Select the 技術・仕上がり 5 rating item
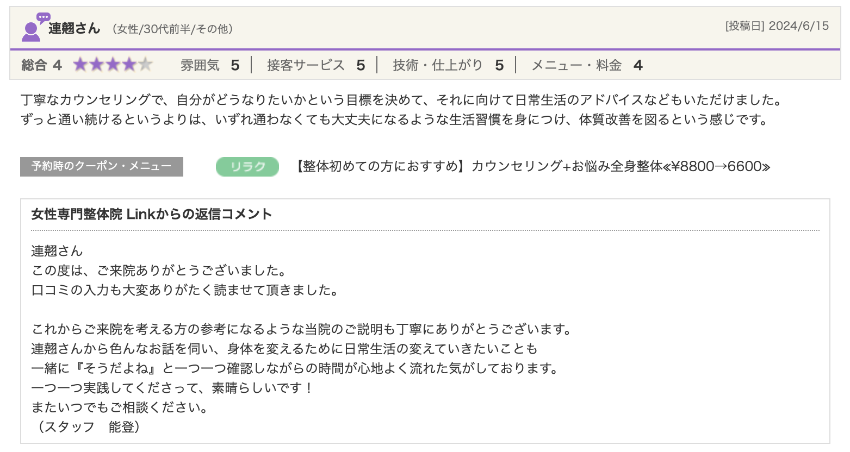Screen dimensions: 850x452 448,66
